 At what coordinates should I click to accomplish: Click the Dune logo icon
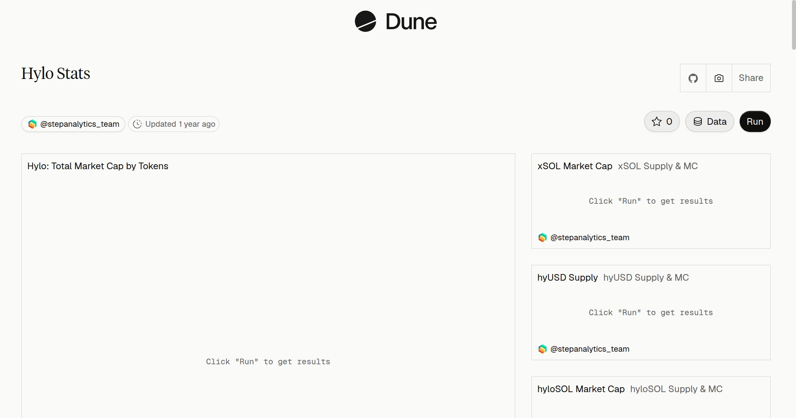365,21
